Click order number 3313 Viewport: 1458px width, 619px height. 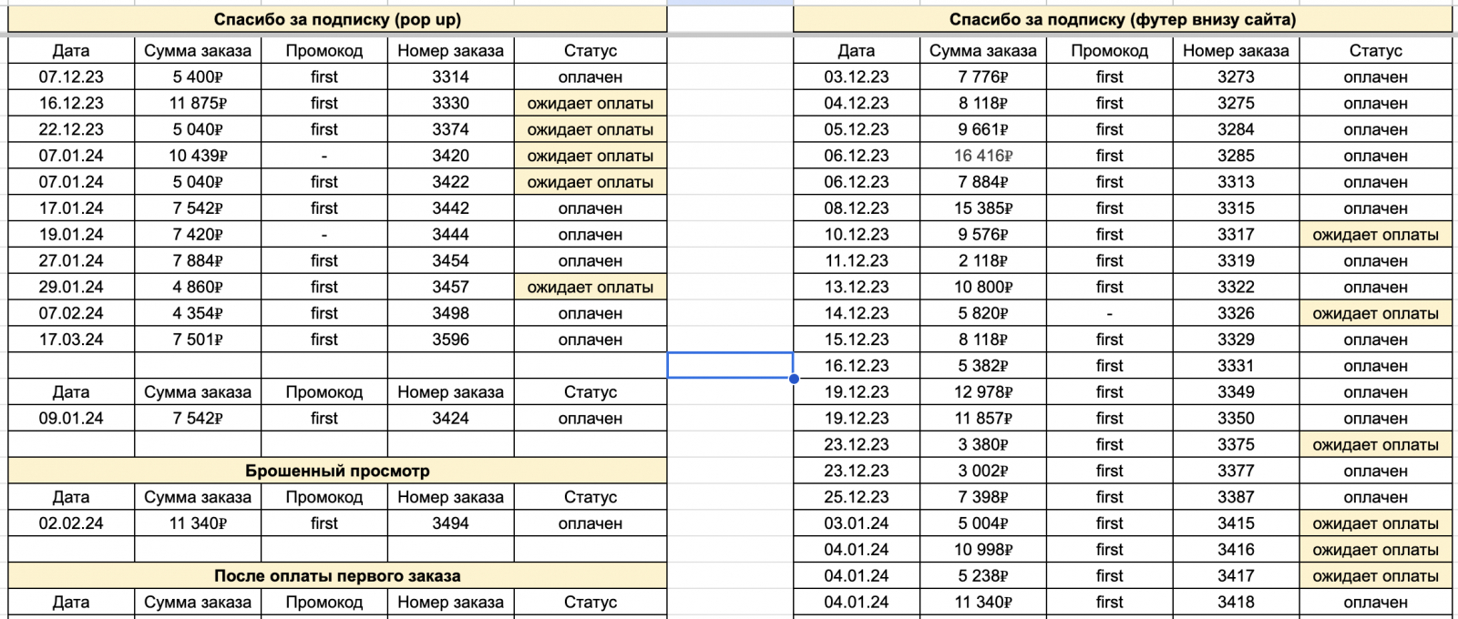tap(1236, 182)
